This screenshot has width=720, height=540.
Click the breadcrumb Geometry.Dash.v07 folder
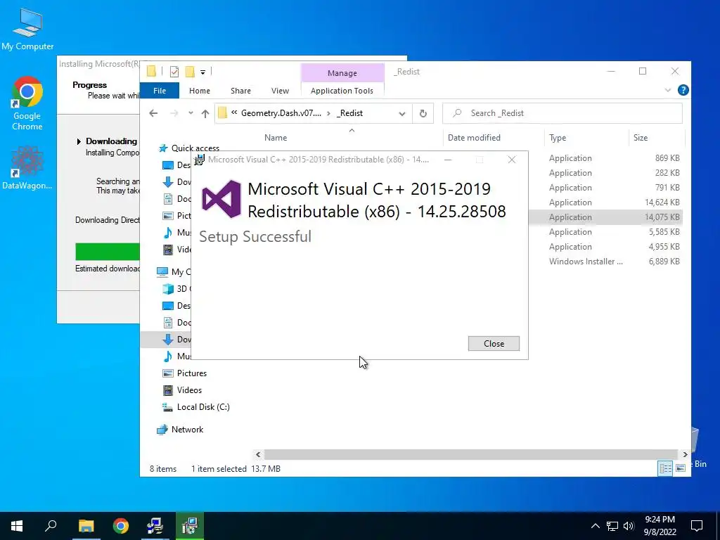pyautogui.click(x=281, y=113)
